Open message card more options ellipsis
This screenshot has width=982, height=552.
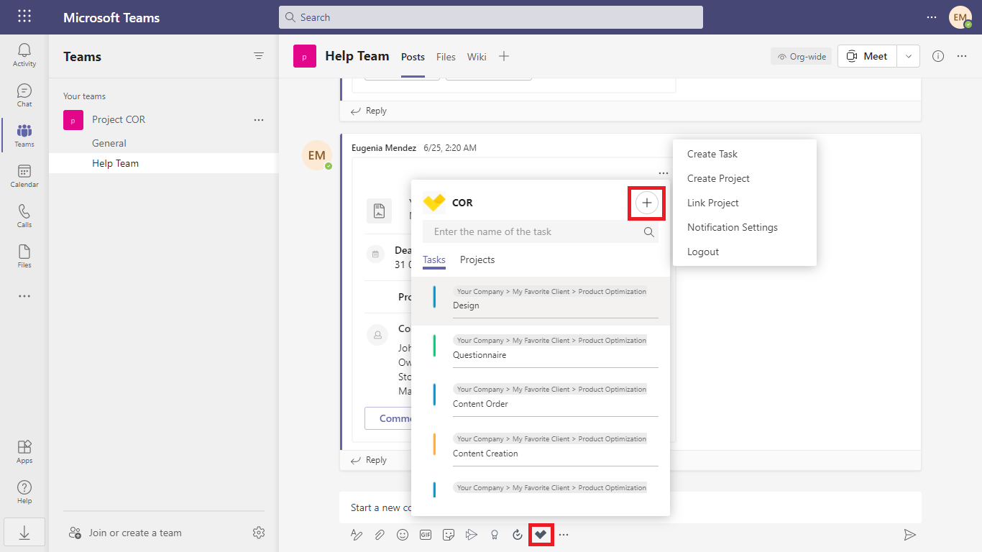663,173
